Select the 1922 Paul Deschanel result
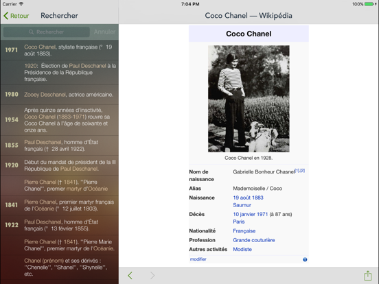Viewport: 379px width, 284px height. [x=60, y=225]
